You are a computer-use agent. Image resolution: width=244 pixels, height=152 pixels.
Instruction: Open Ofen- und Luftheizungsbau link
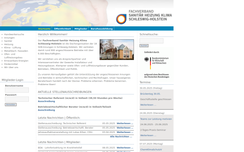(x=13, y=56)
